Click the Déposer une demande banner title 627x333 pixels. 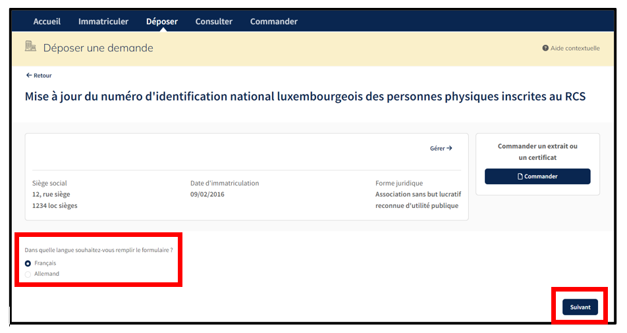tap(98, 48)
